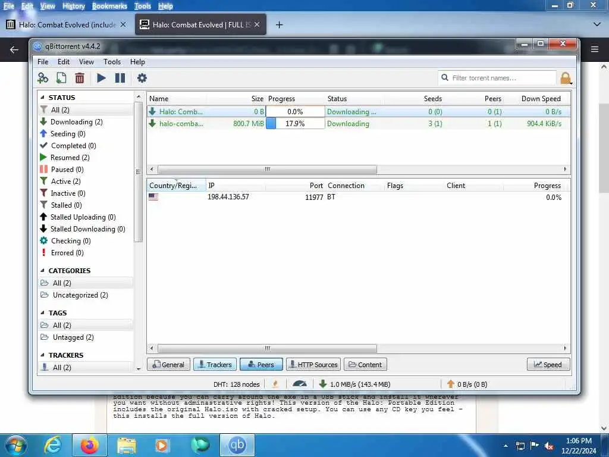Collapse the CATEGORIES section

coord(42,271)
